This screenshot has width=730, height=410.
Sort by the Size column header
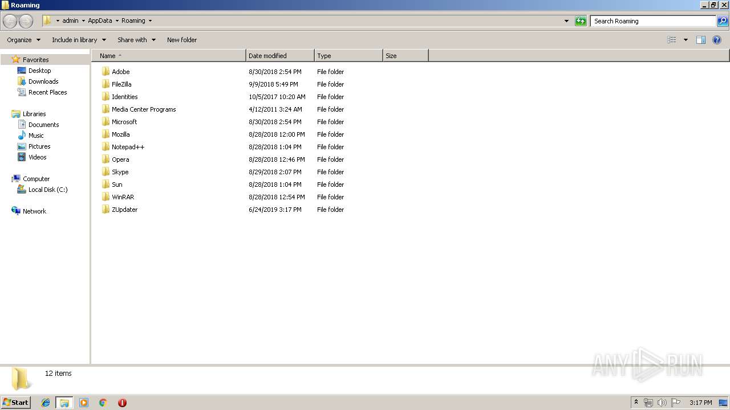(x=405, y=56)
